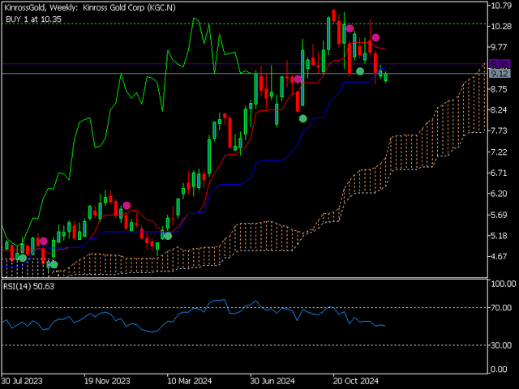Screen dimensions: 519x389
Task: Click the 6.71 price axis label
Action: point(500,173)
